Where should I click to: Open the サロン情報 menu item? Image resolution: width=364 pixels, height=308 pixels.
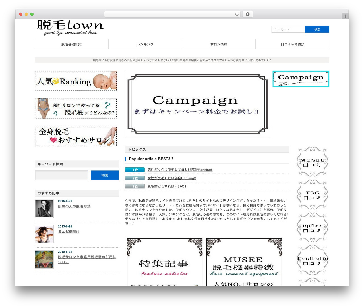tap(219, 44)
